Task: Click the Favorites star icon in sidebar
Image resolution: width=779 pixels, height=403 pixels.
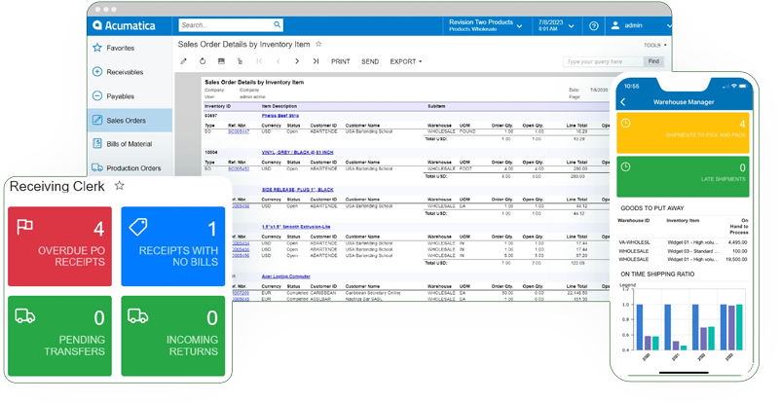Action: pyautogui.click(x=97, y=49)
